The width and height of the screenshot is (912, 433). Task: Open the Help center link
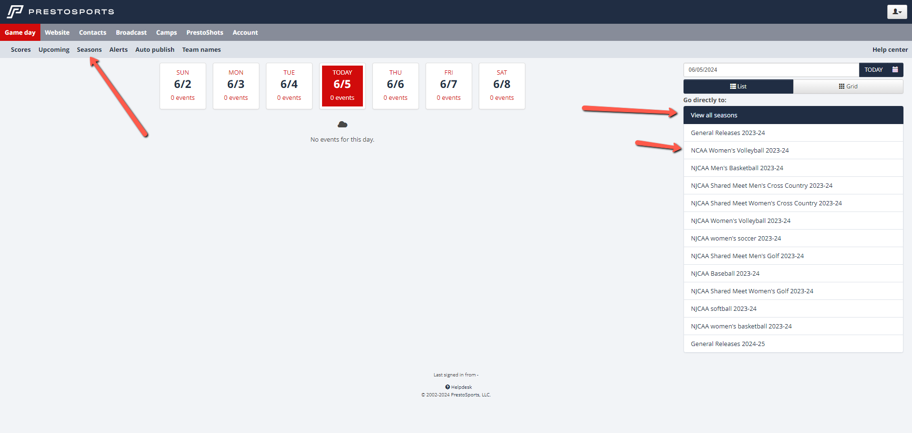coord(890,49)
